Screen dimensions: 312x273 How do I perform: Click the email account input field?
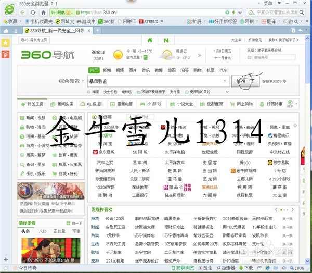pyautogui.click(x=274, y=57)
